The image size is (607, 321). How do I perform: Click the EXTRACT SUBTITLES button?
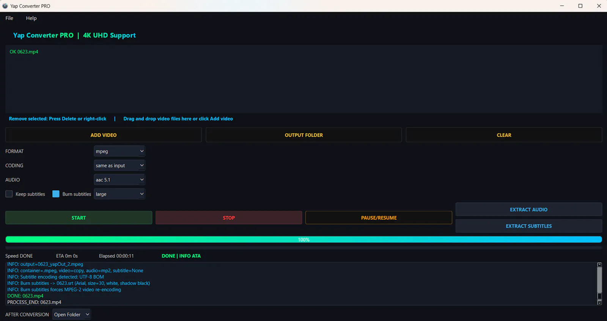(x=528, y=226)
